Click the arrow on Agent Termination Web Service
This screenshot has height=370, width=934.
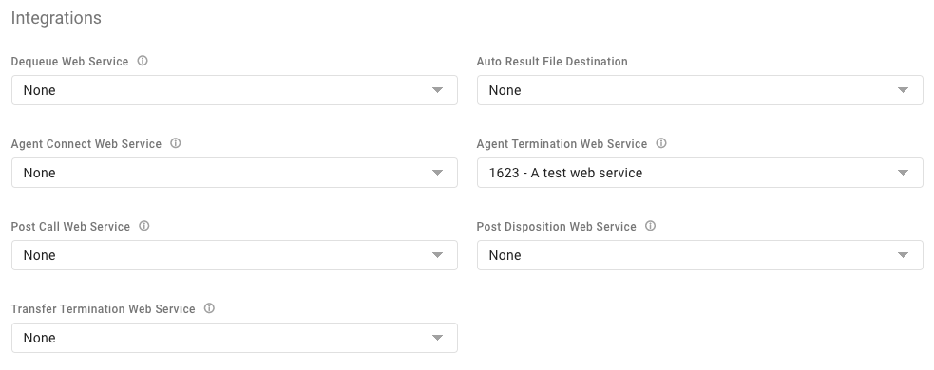coord(903,173)
